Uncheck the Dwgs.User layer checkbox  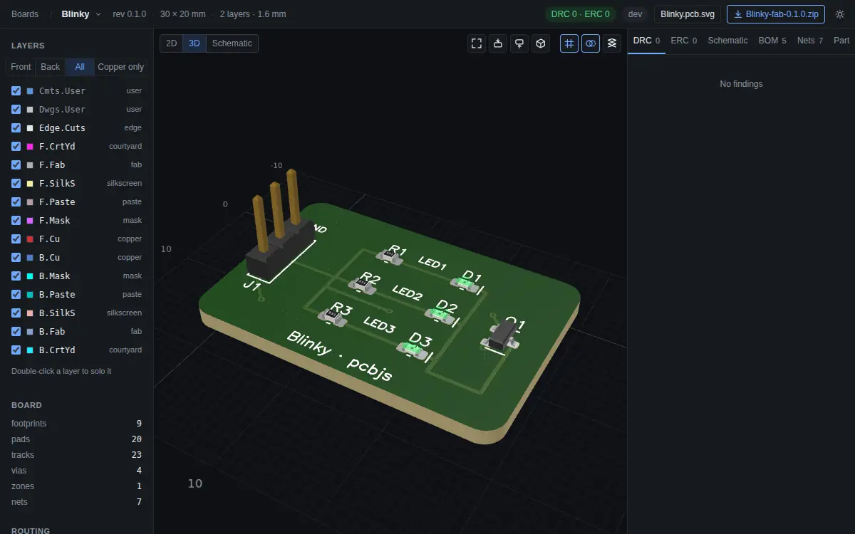coord(16,109)
